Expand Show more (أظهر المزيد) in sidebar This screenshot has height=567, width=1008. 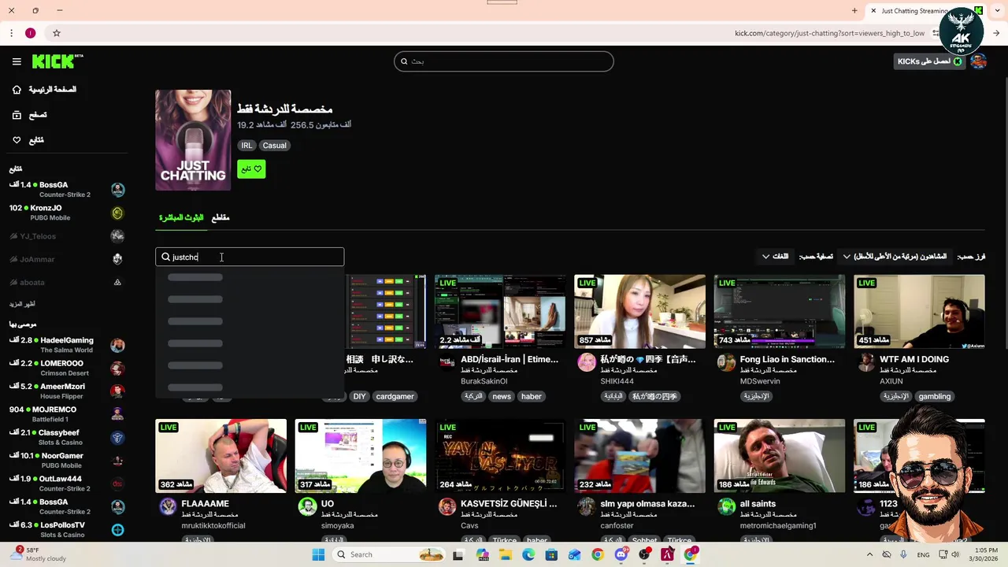click(22, 304)
